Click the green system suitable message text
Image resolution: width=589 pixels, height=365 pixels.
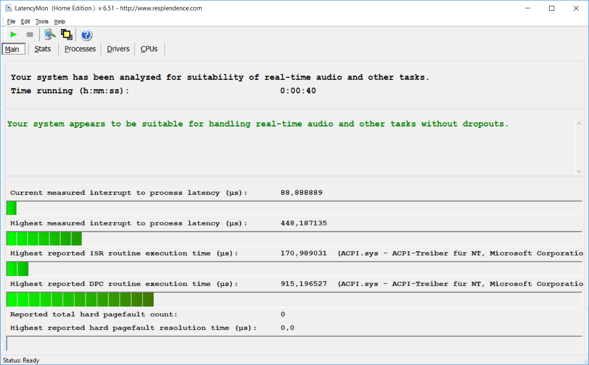pos(258,124)
